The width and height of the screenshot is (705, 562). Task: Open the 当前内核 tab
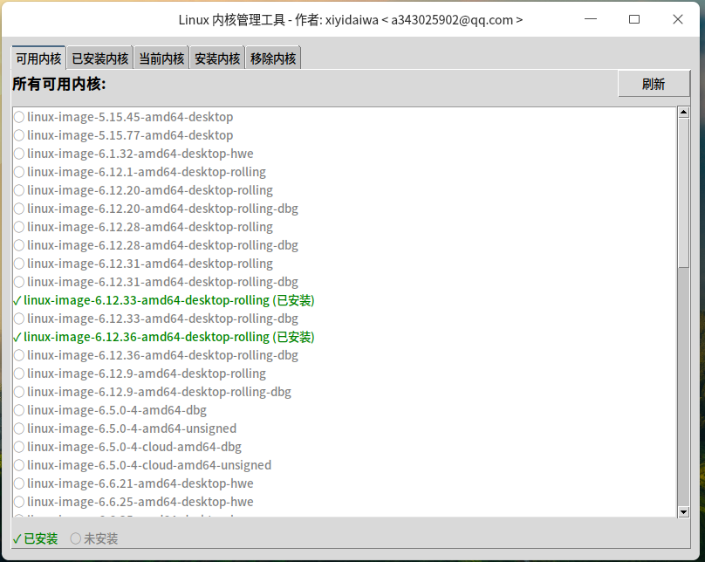(161, 58)
